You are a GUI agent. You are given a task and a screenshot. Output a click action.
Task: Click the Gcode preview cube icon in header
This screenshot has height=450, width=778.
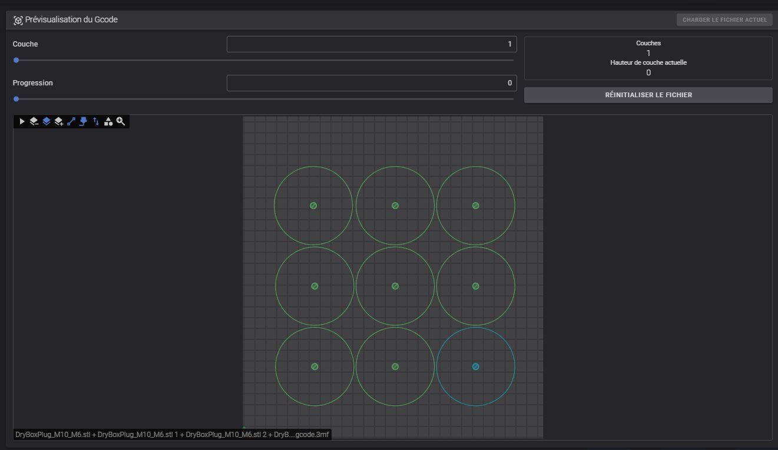click(18, 20)
